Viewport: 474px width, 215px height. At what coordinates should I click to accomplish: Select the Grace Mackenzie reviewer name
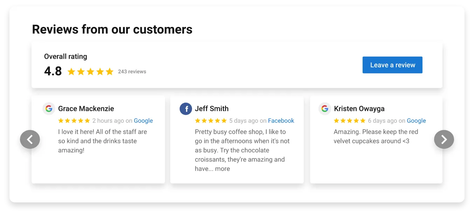(x=86, y=109)
